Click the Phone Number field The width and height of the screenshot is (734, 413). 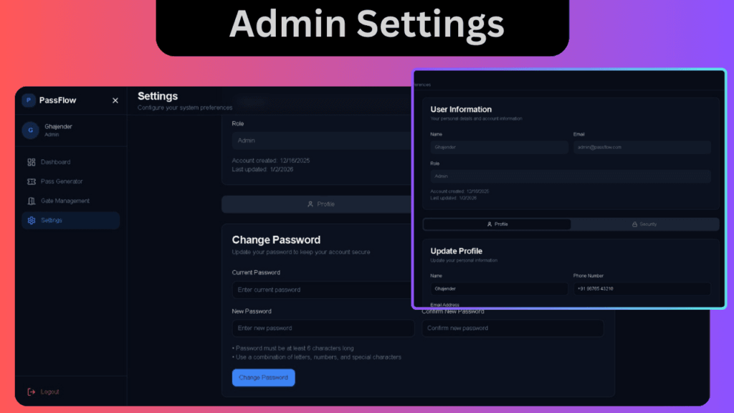point(642,289)
